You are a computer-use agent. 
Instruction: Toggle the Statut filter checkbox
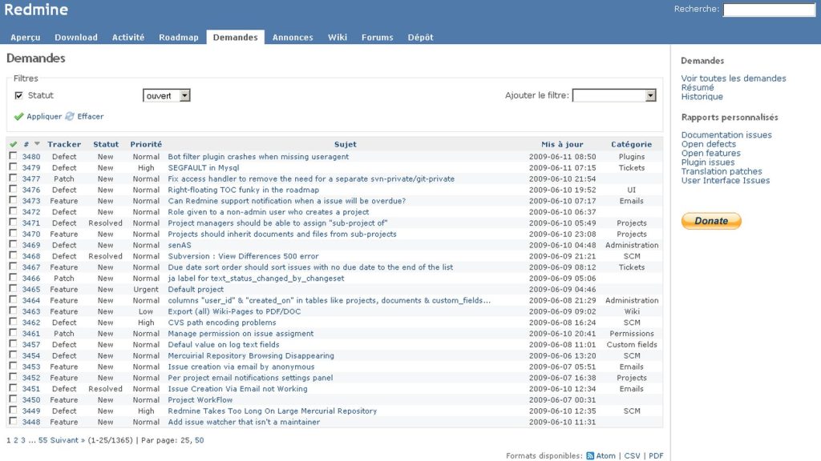point(19,96)
